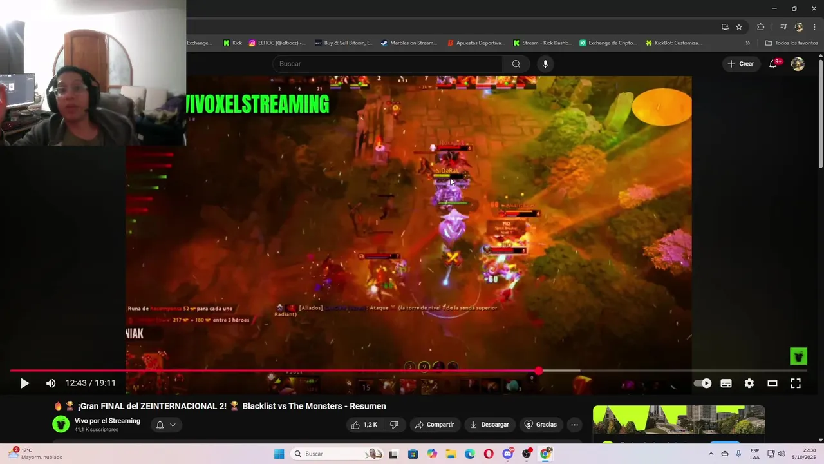The width and height of the screenshot is (824, 464).
Task: Expand the subscription notification bell dropdown
Action: coord(165,425)
